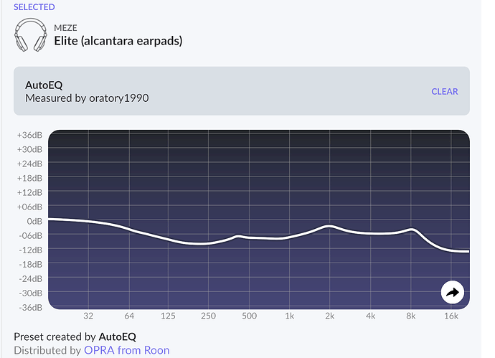
Task: Click the EQ curve peak near 2k
Action: click(x=329, y=226)
